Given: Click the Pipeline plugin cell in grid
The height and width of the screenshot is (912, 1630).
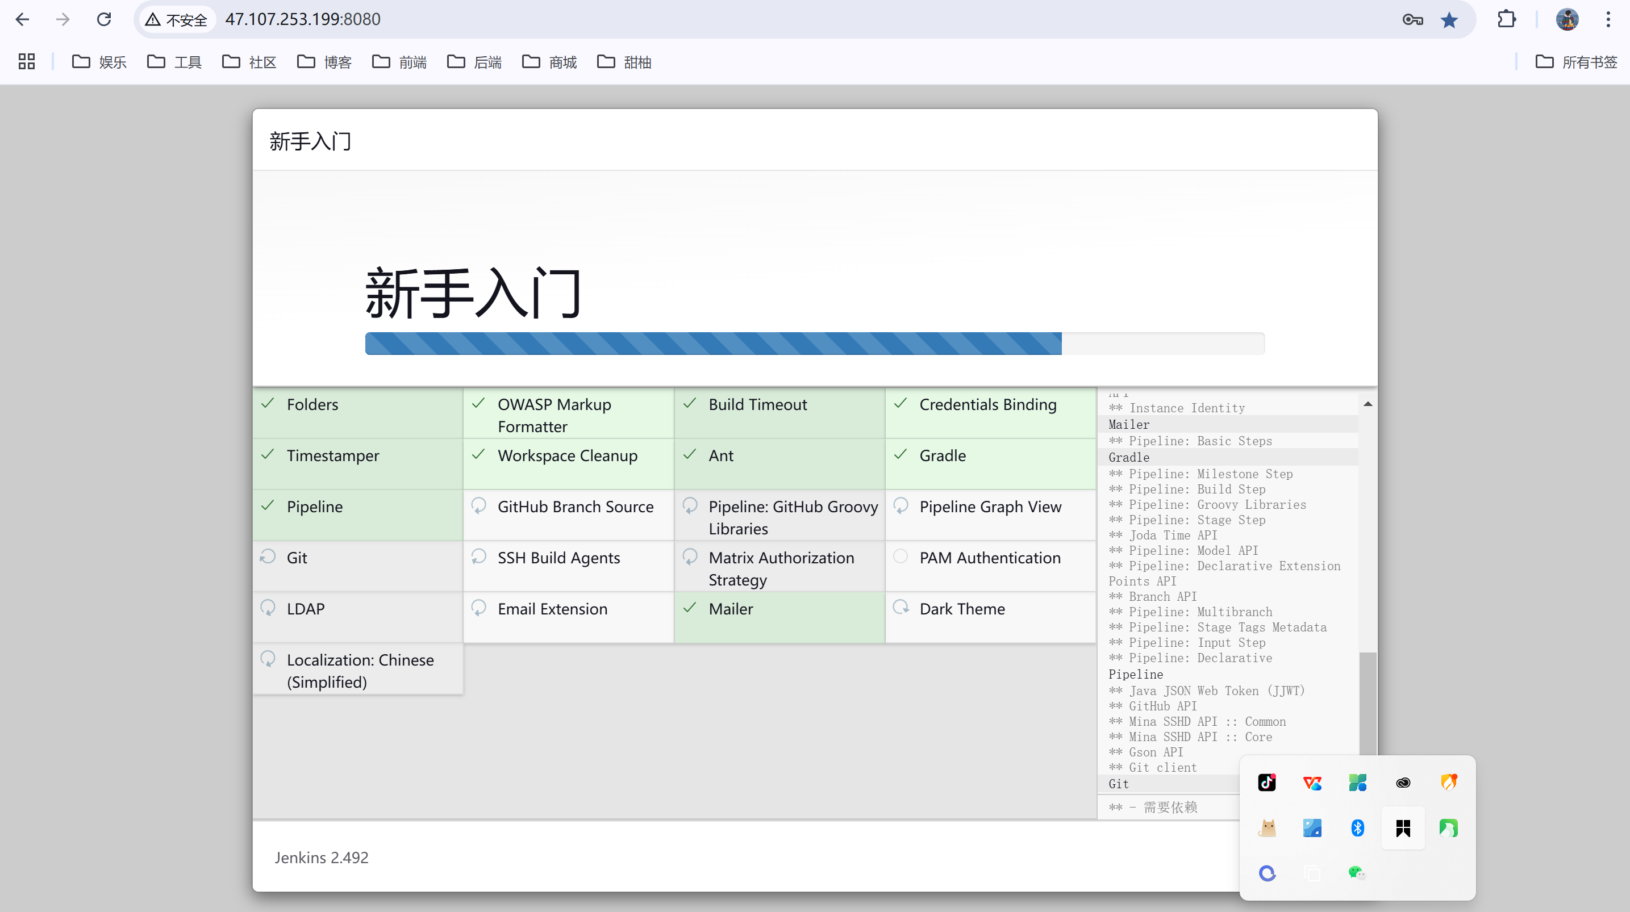Looking at the screenshot, I should click(x=357, y=516).
